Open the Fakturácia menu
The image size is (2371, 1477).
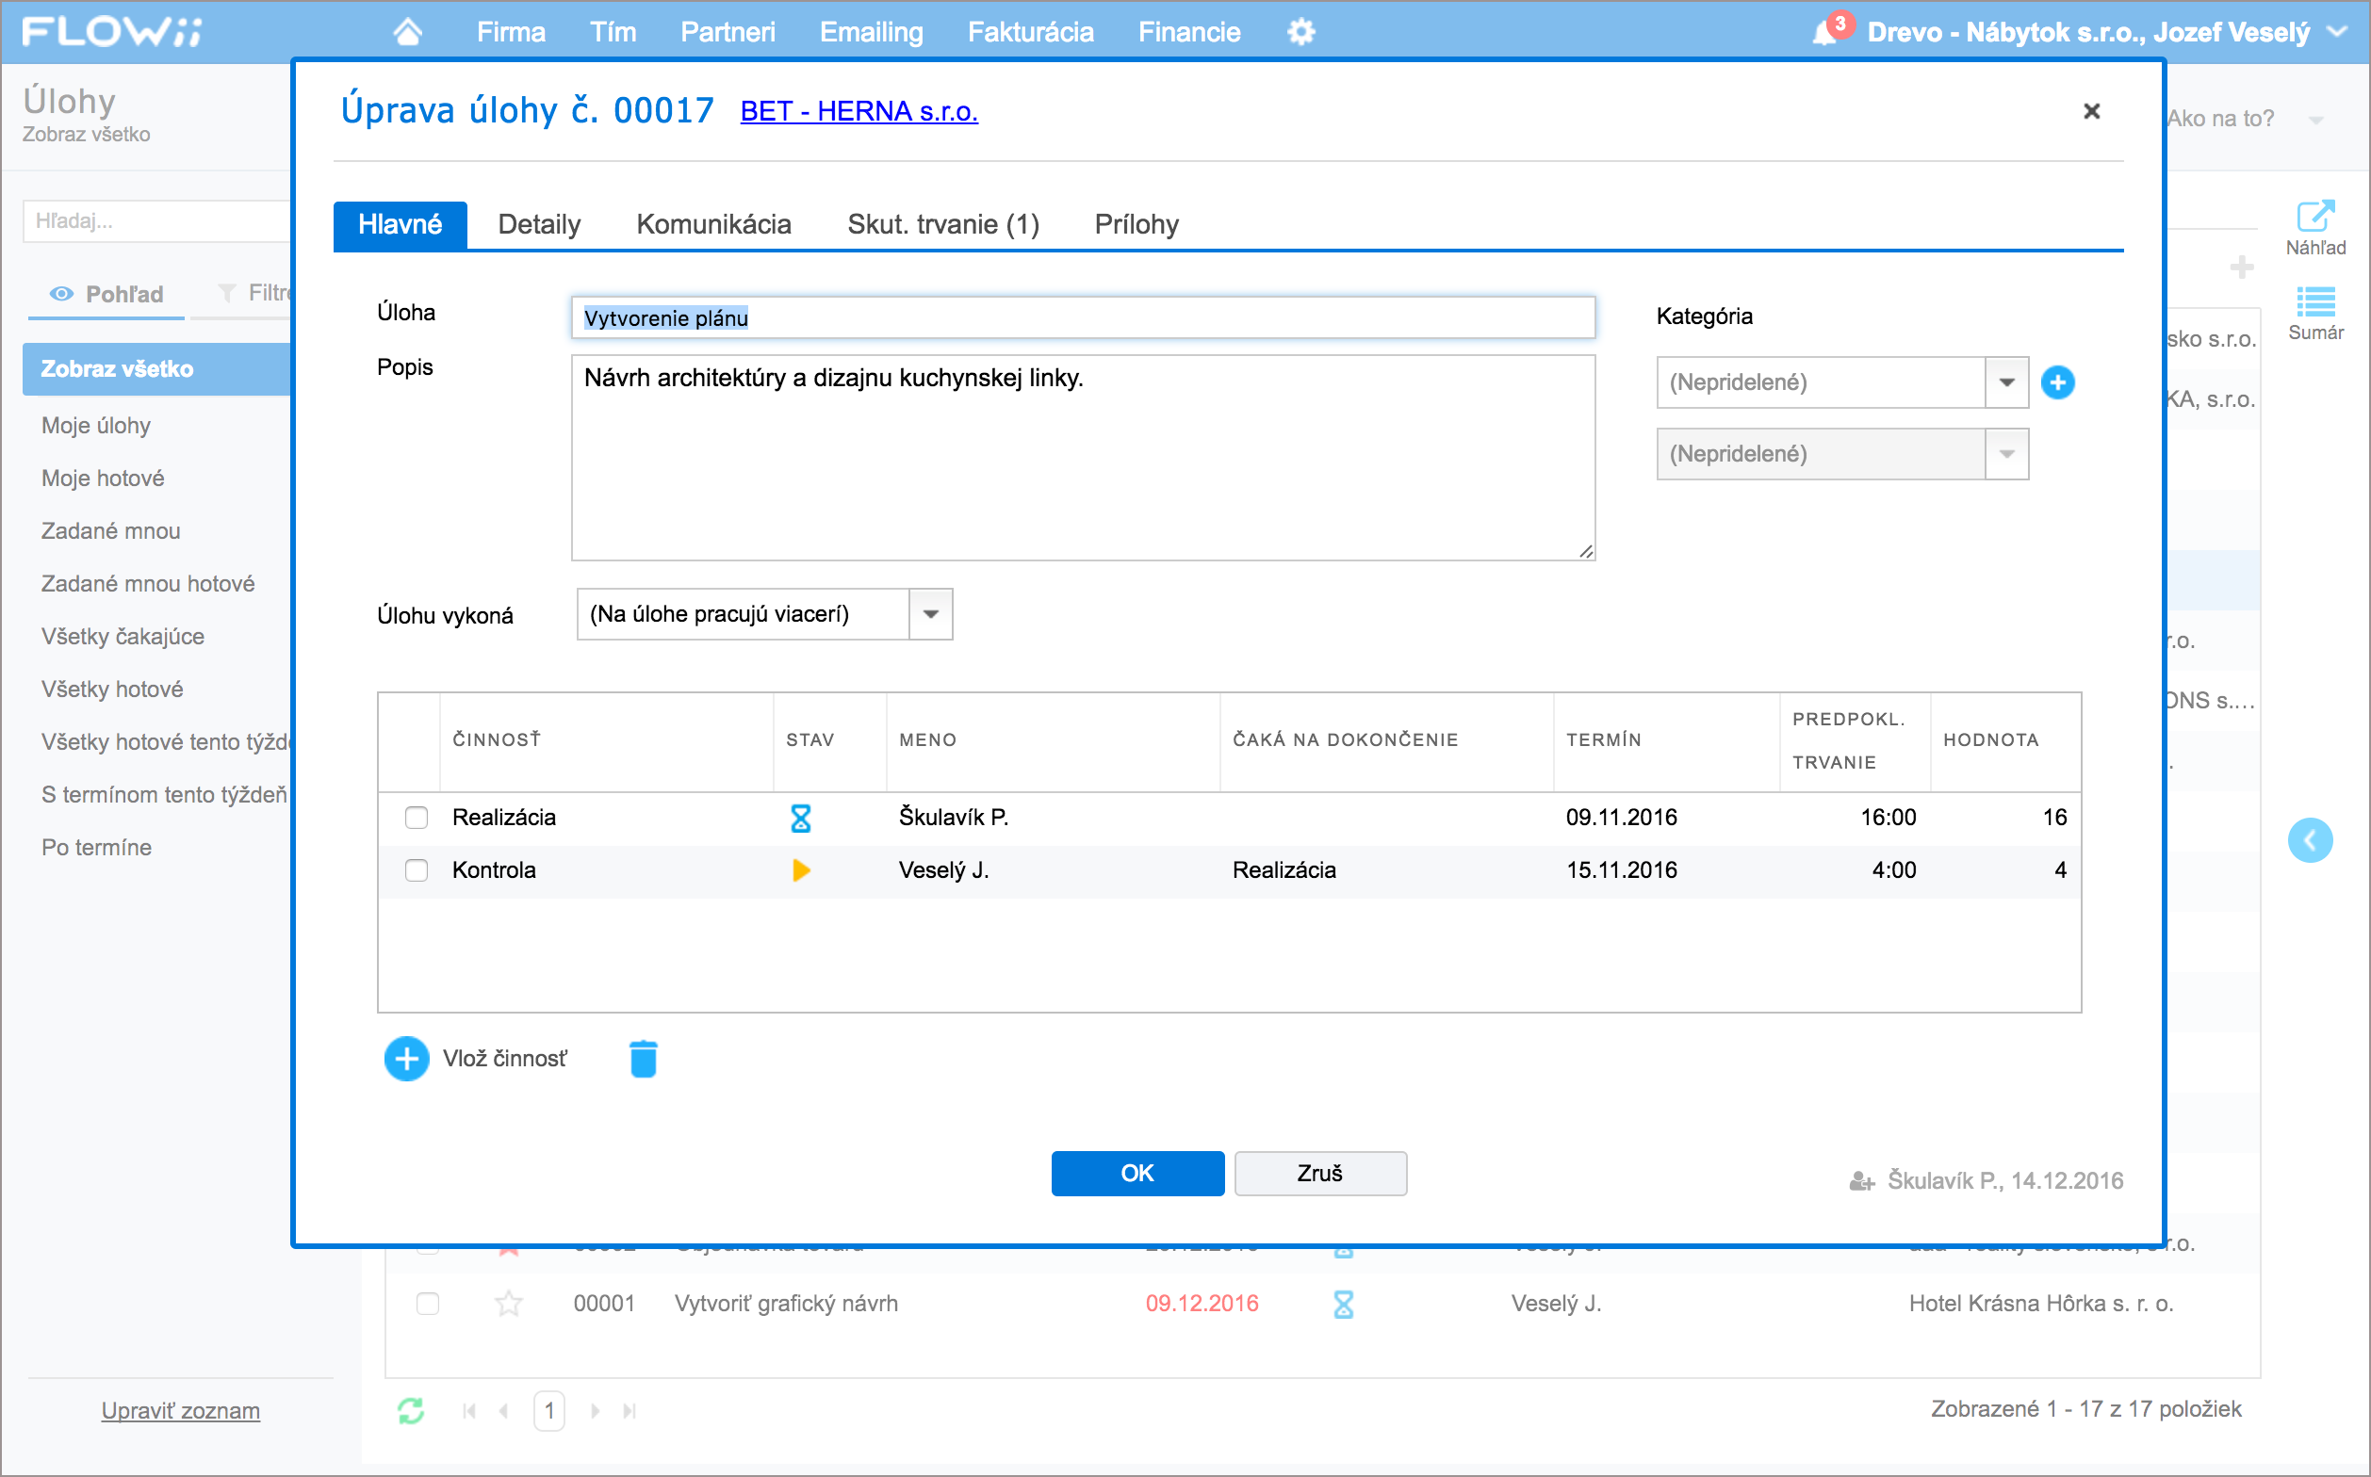1030,32
